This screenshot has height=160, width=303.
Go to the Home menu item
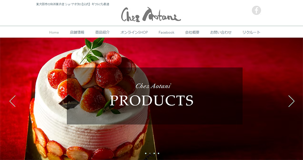54,33
